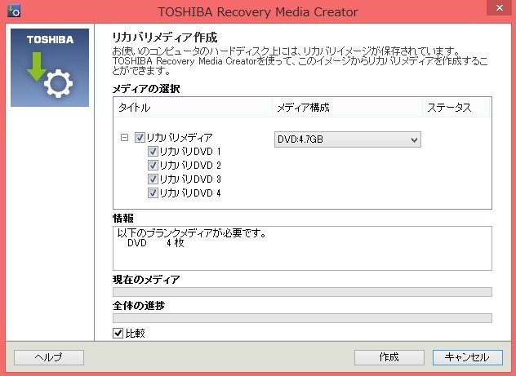Viewport: 516px width, 376px height.
Task: Close the Recovery Media Creator window
Action: pos(499,7)
